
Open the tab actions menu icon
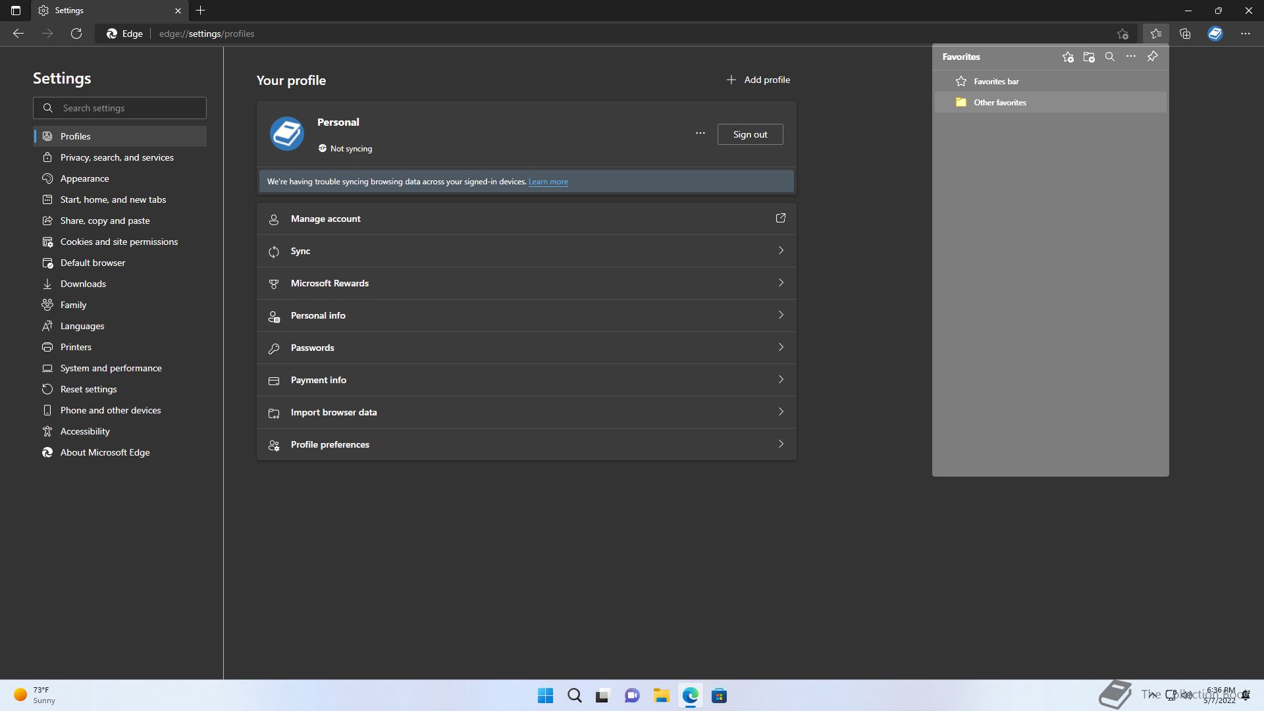(16, 11)
